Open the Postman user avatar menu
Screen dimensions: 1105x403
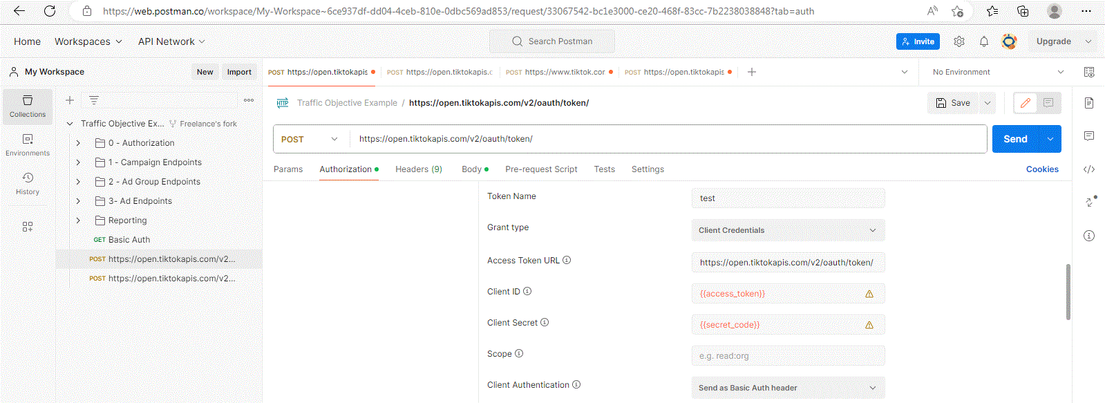(x=1010, y=41)
